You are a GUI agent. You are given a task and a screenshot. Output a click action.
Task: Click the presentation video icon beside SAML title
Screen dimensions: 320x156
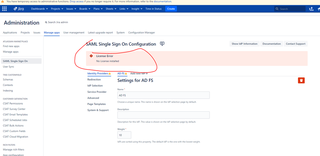162,43
